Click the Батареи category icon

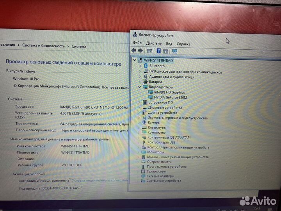pyautogui.click(x=145, y=82)
